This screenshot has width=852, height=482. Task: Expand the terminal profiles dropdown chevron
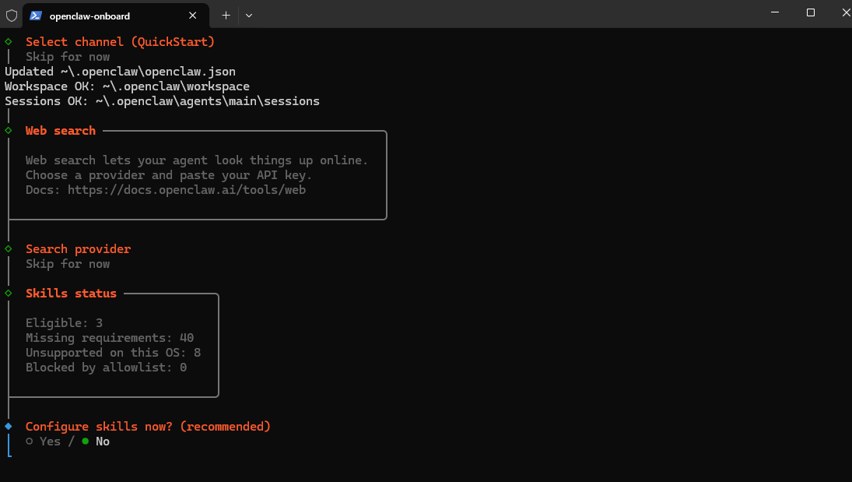point(249,15)
